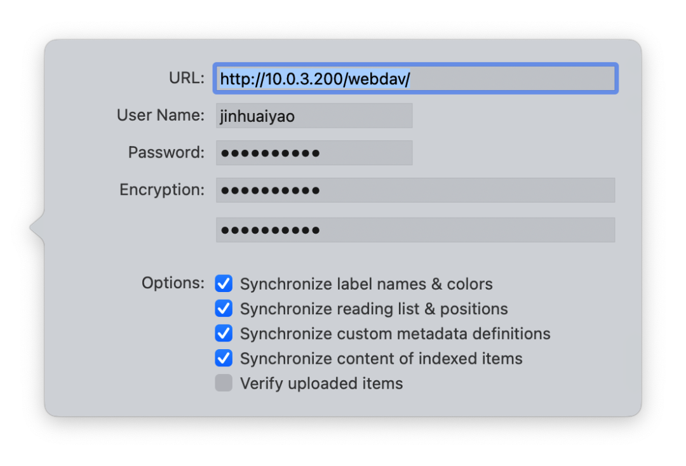This screenshot has height=466, width=686.
Task: Select the User Name field
Action: tap(314, 115)
